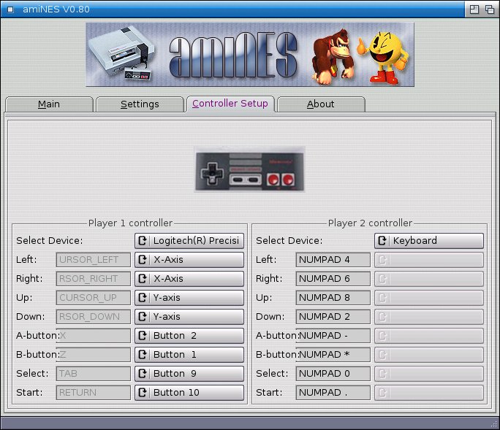Click Player 2 Up NUMPAD 8 field
Screen dimensions: 500x430
[333, 298]
